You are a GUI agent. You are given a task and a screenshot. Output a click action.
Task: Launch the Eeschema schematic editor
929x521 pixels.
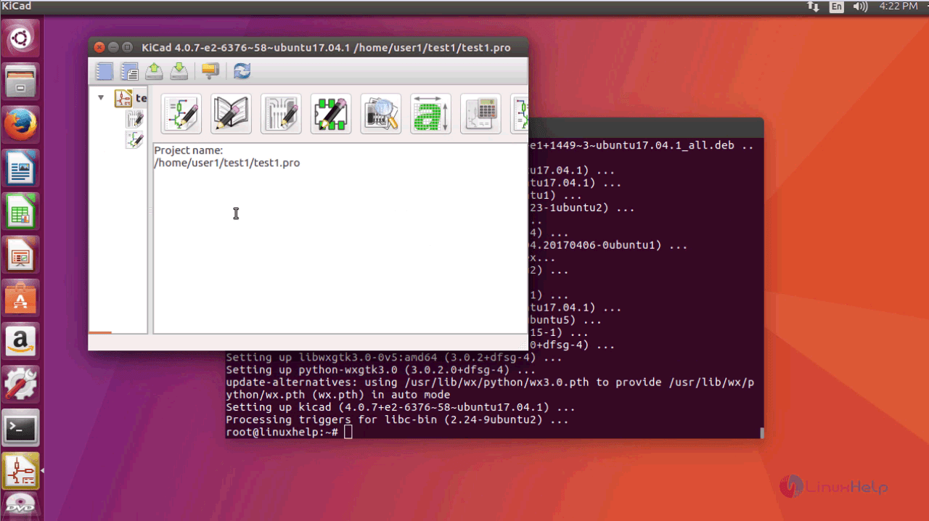[x=181, y=114]
